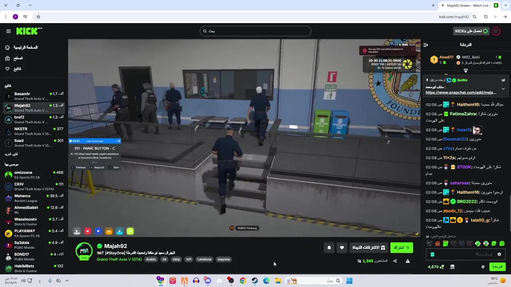Open the KICKs shop icon
This screenshot has height=287, width=511.
click(452, 267)
